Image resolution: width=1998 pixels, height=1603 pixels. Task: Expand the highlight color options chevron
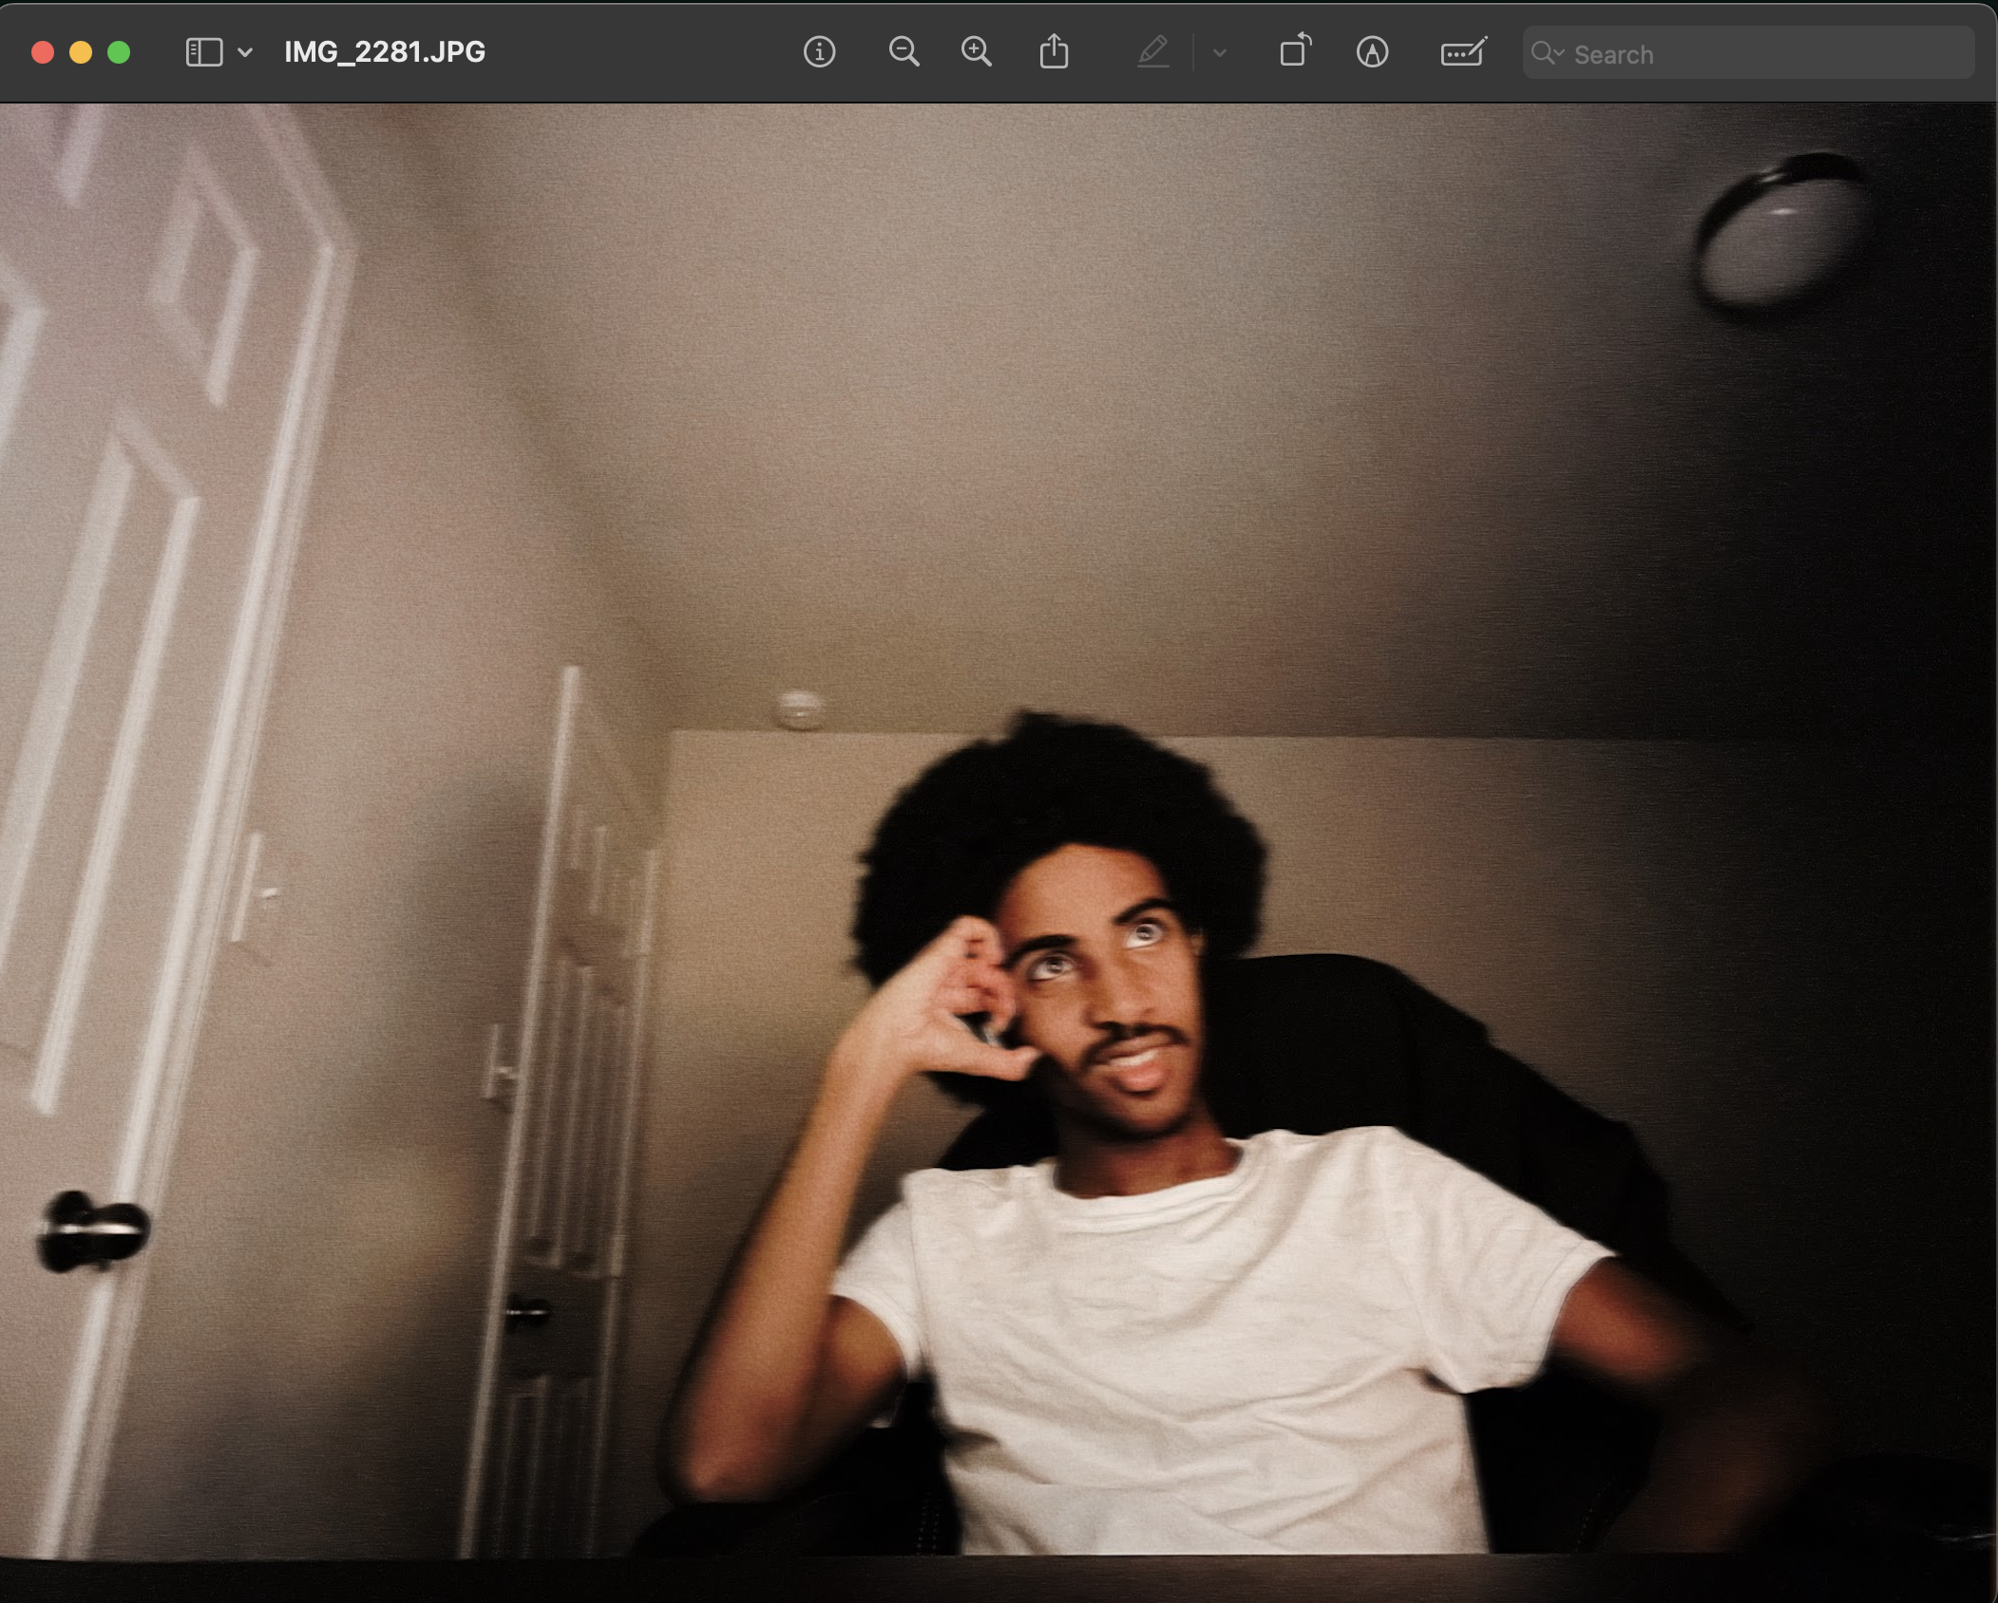tap(1220, 53)
